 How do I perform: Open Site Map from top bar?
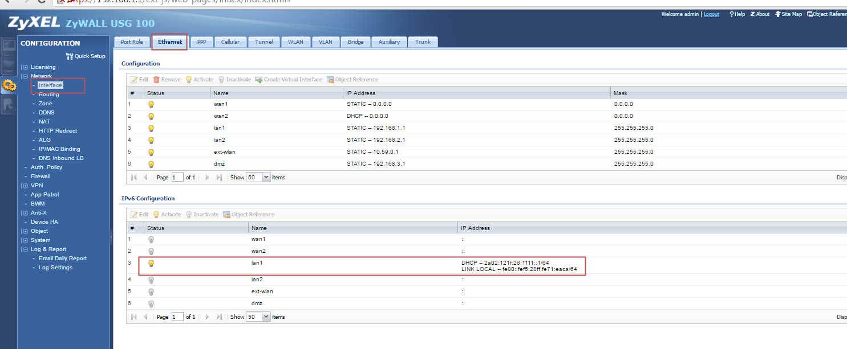pos(789,14)
